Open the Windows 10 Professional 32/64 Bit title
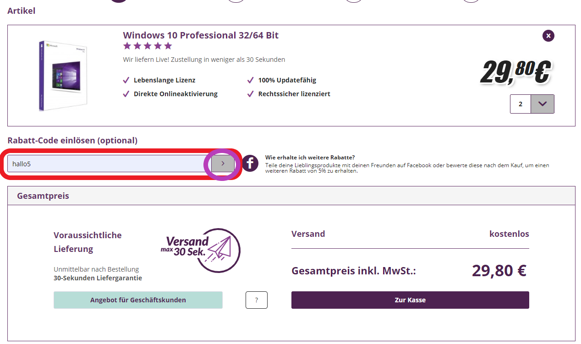 [201, 35]
